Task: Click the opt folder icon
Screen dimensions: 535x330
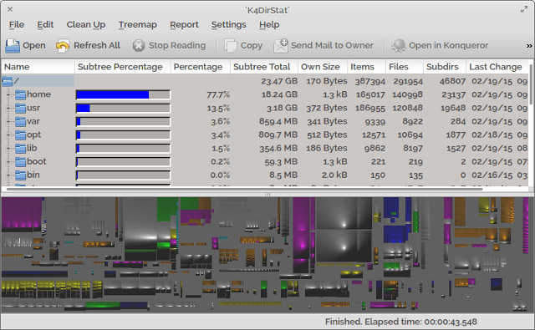Action: (20, 135)
